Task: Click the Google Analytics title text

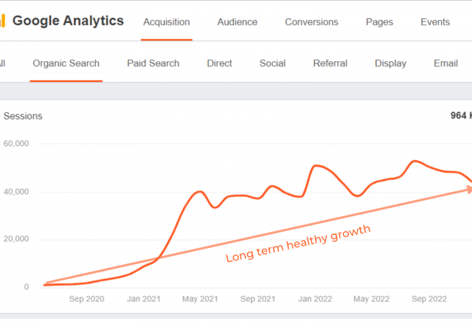Action: [x=69, y=21]
